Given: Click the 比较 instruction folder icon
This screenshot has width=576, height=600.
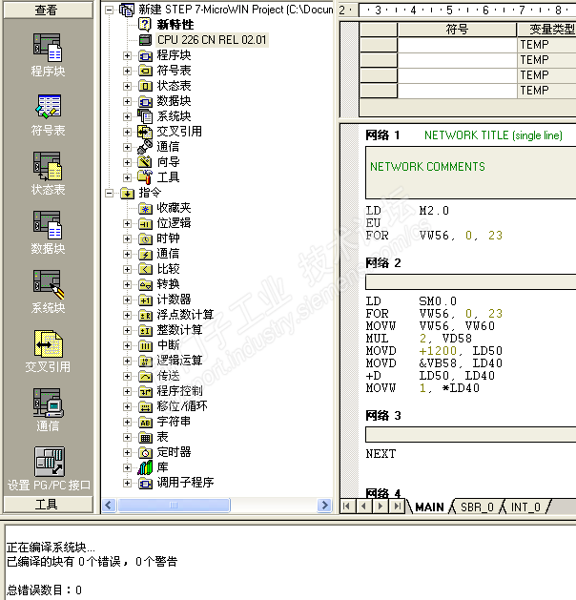Looking at the screenshot, I should [145, 269].
